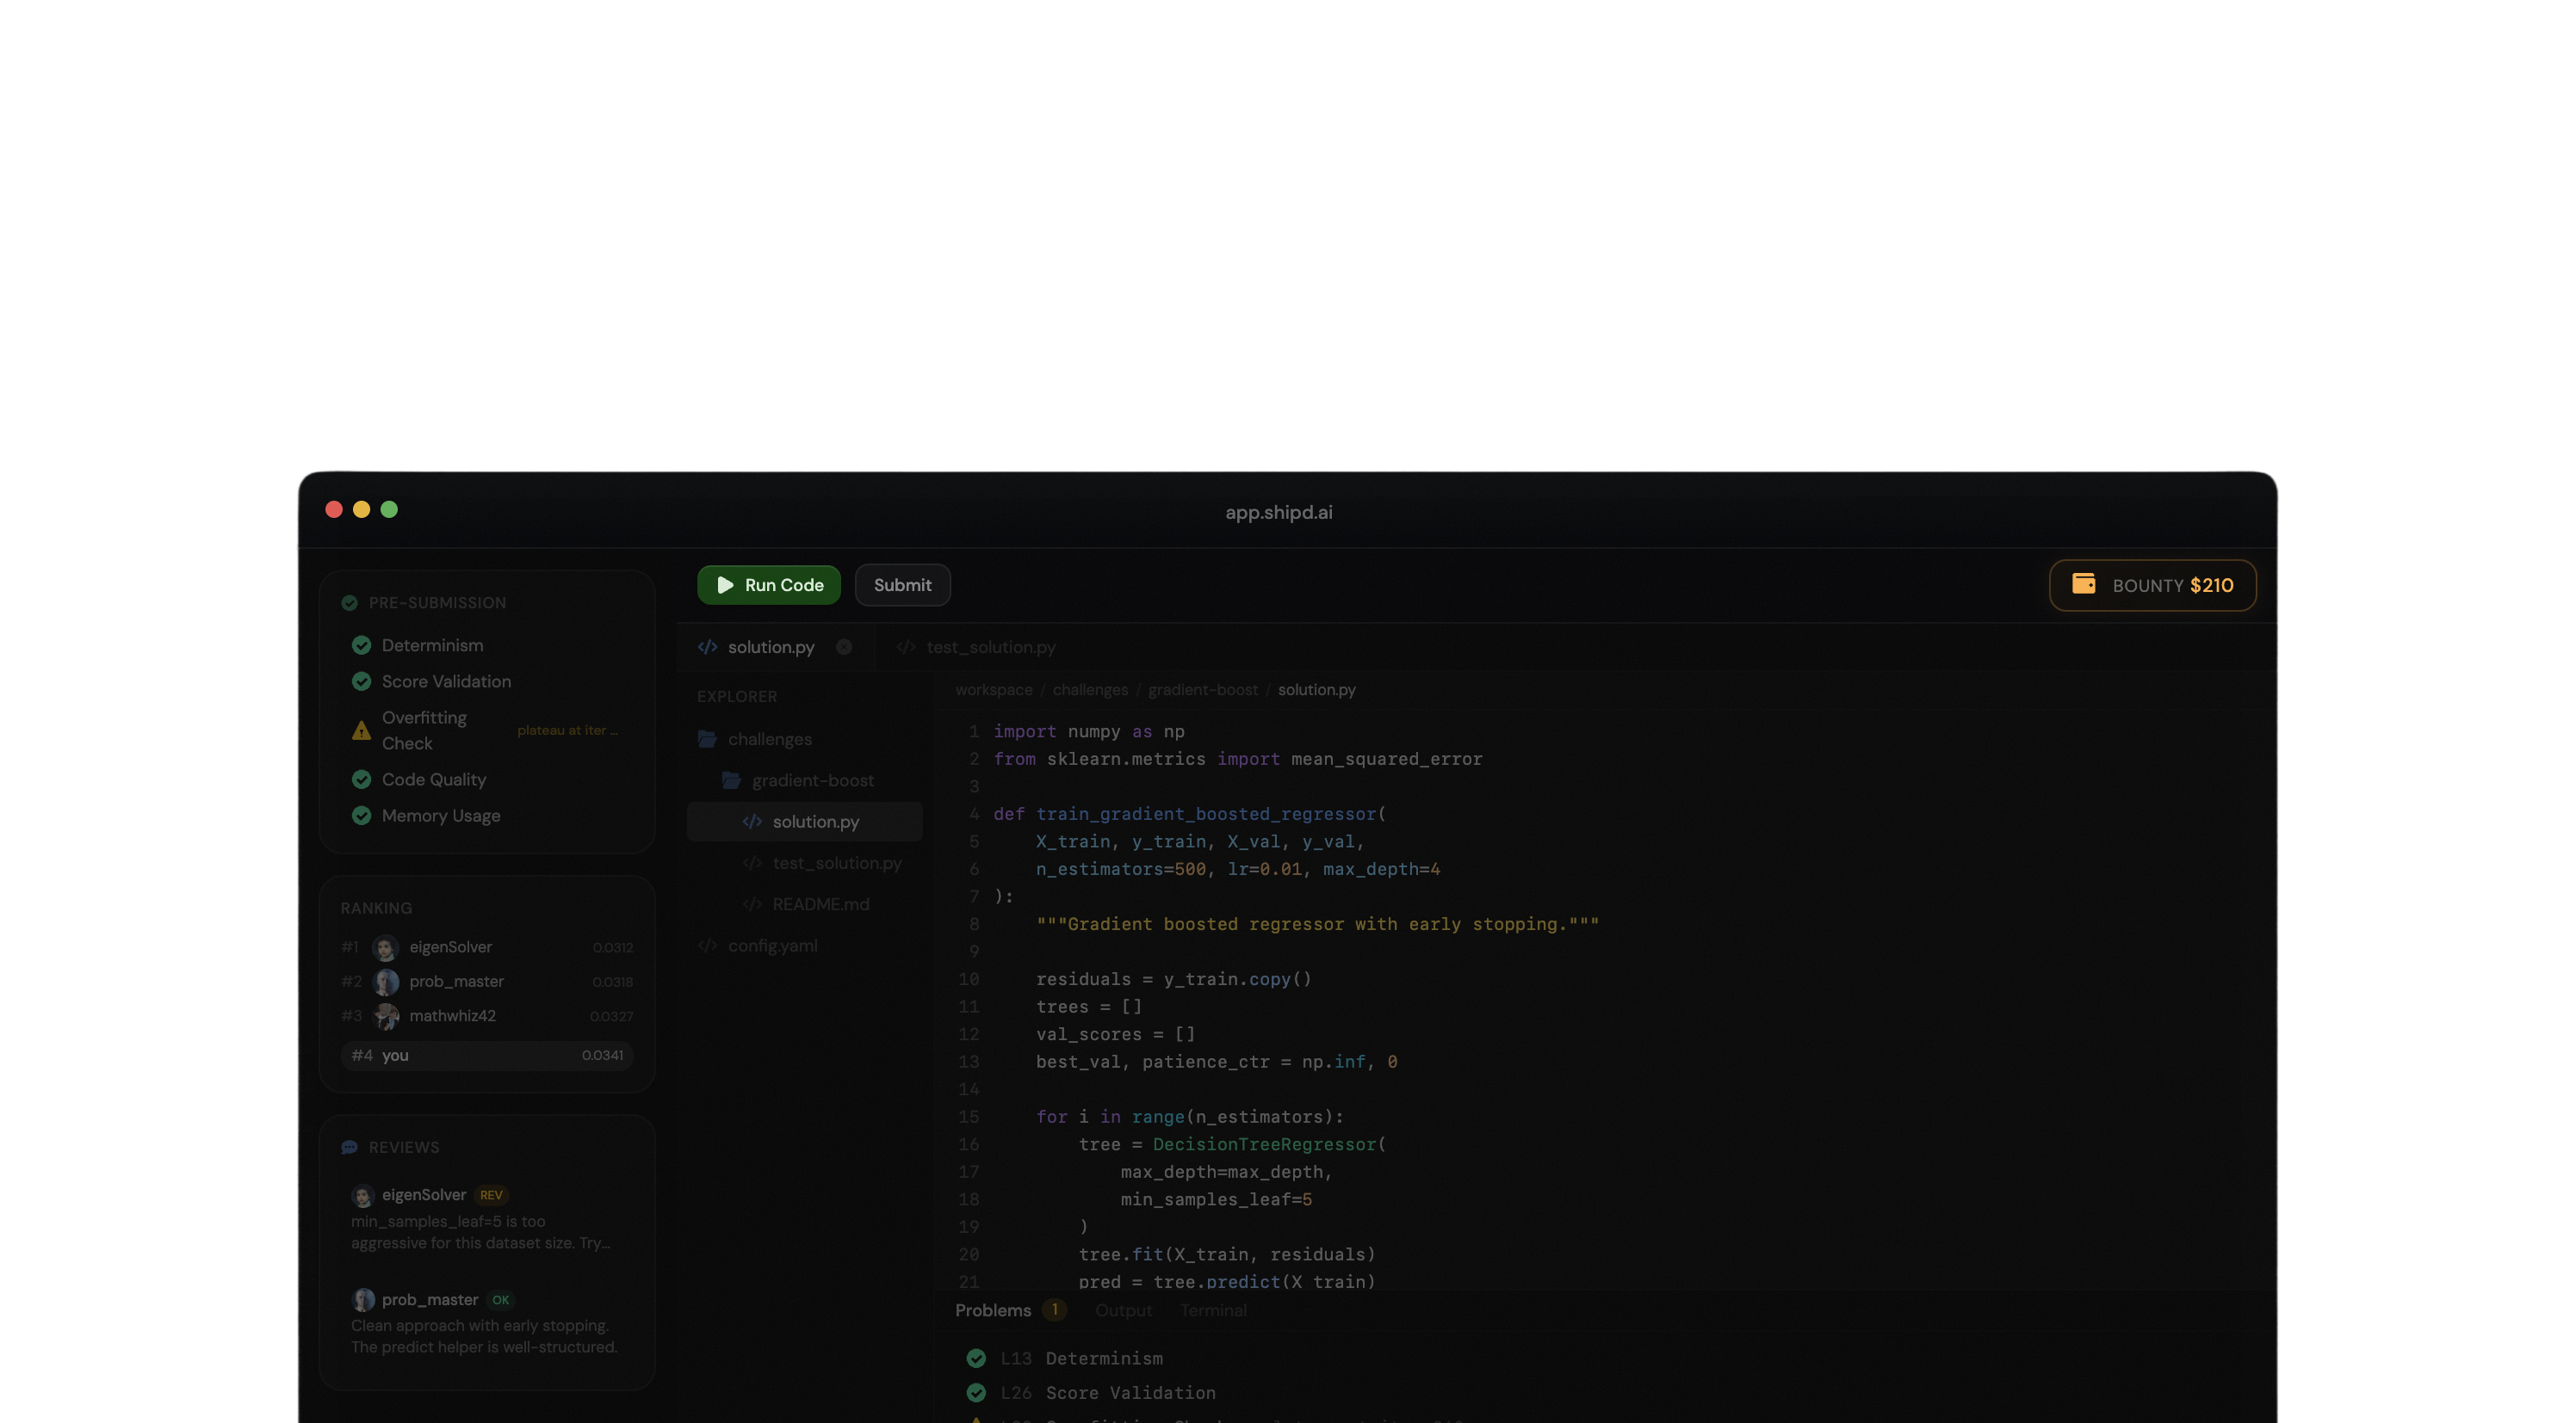Click the REV badge next to eigenSolver
This screenshot has height=1423, width=2576.
[491, 1194]
